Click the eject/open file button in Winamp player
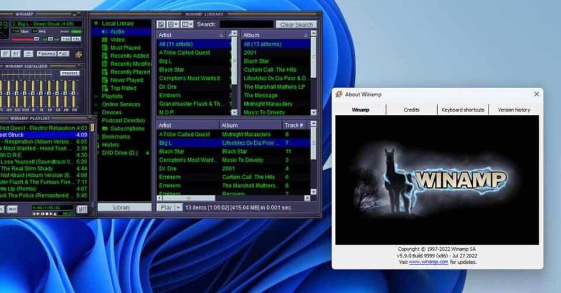 pyautogui.click(x=28, y=54)
